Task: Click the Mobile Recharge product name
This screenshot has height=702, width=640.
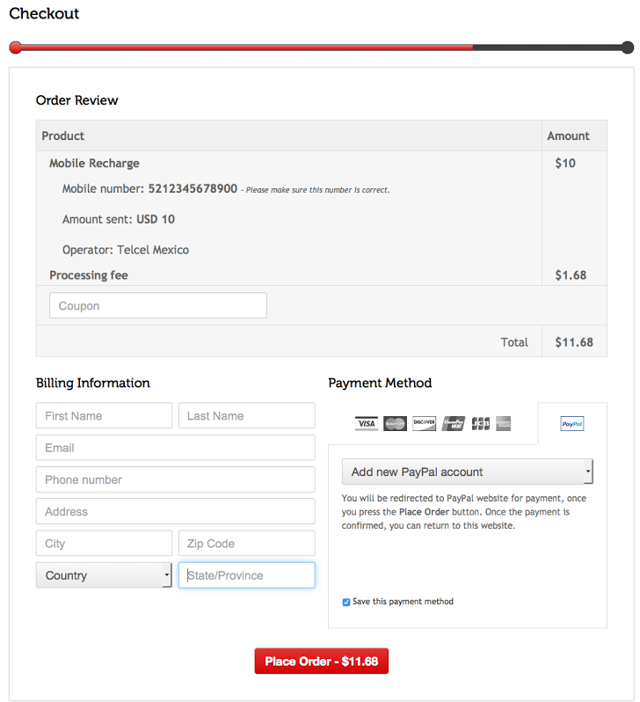Action: click(x=94, y=164)
